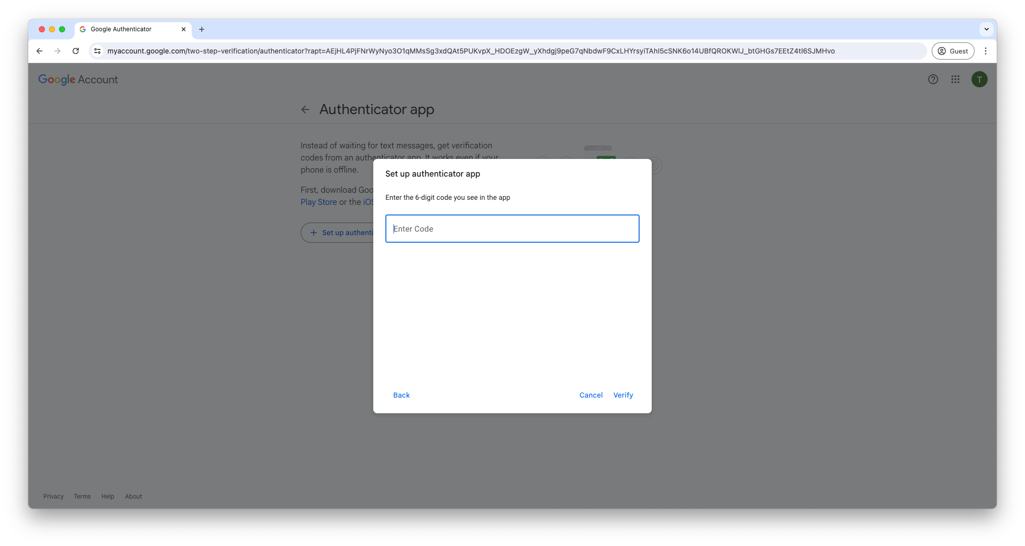Image resolution: width=1025 pixels, height=546 pixels.
Task: Open the Google apps grid
Action: tap(955, 79)
